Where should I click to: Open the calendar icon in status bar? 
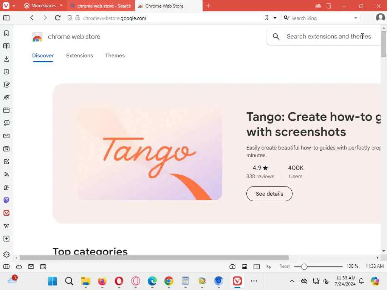click(43, 267)
